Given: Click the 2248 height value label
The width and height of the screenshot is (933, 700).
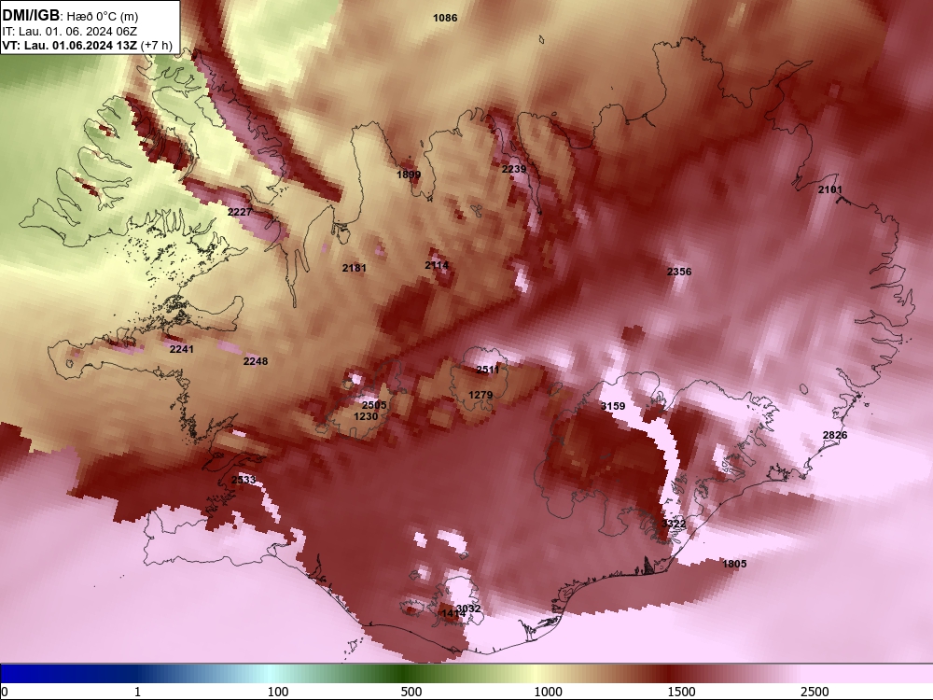Looking at the screenshot, I should pos(256,361).
